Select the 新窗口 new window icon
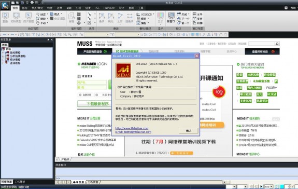 point(171,18)
